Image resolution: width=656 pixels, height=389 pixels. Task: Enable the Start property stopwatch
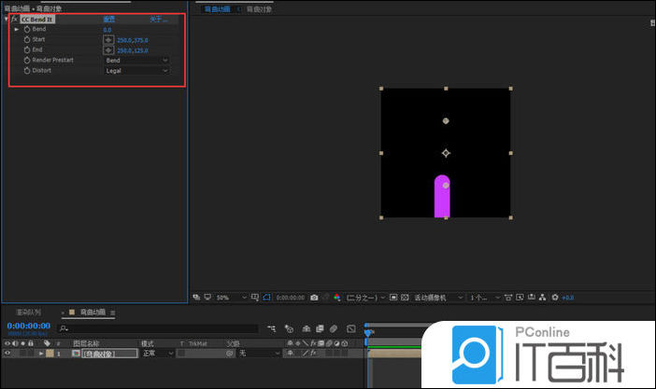26,40
